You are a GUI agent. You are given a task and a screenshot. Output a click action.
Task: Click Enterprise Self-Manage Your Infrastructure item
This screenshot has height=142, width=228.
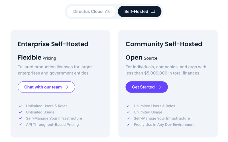coord(54,118)
